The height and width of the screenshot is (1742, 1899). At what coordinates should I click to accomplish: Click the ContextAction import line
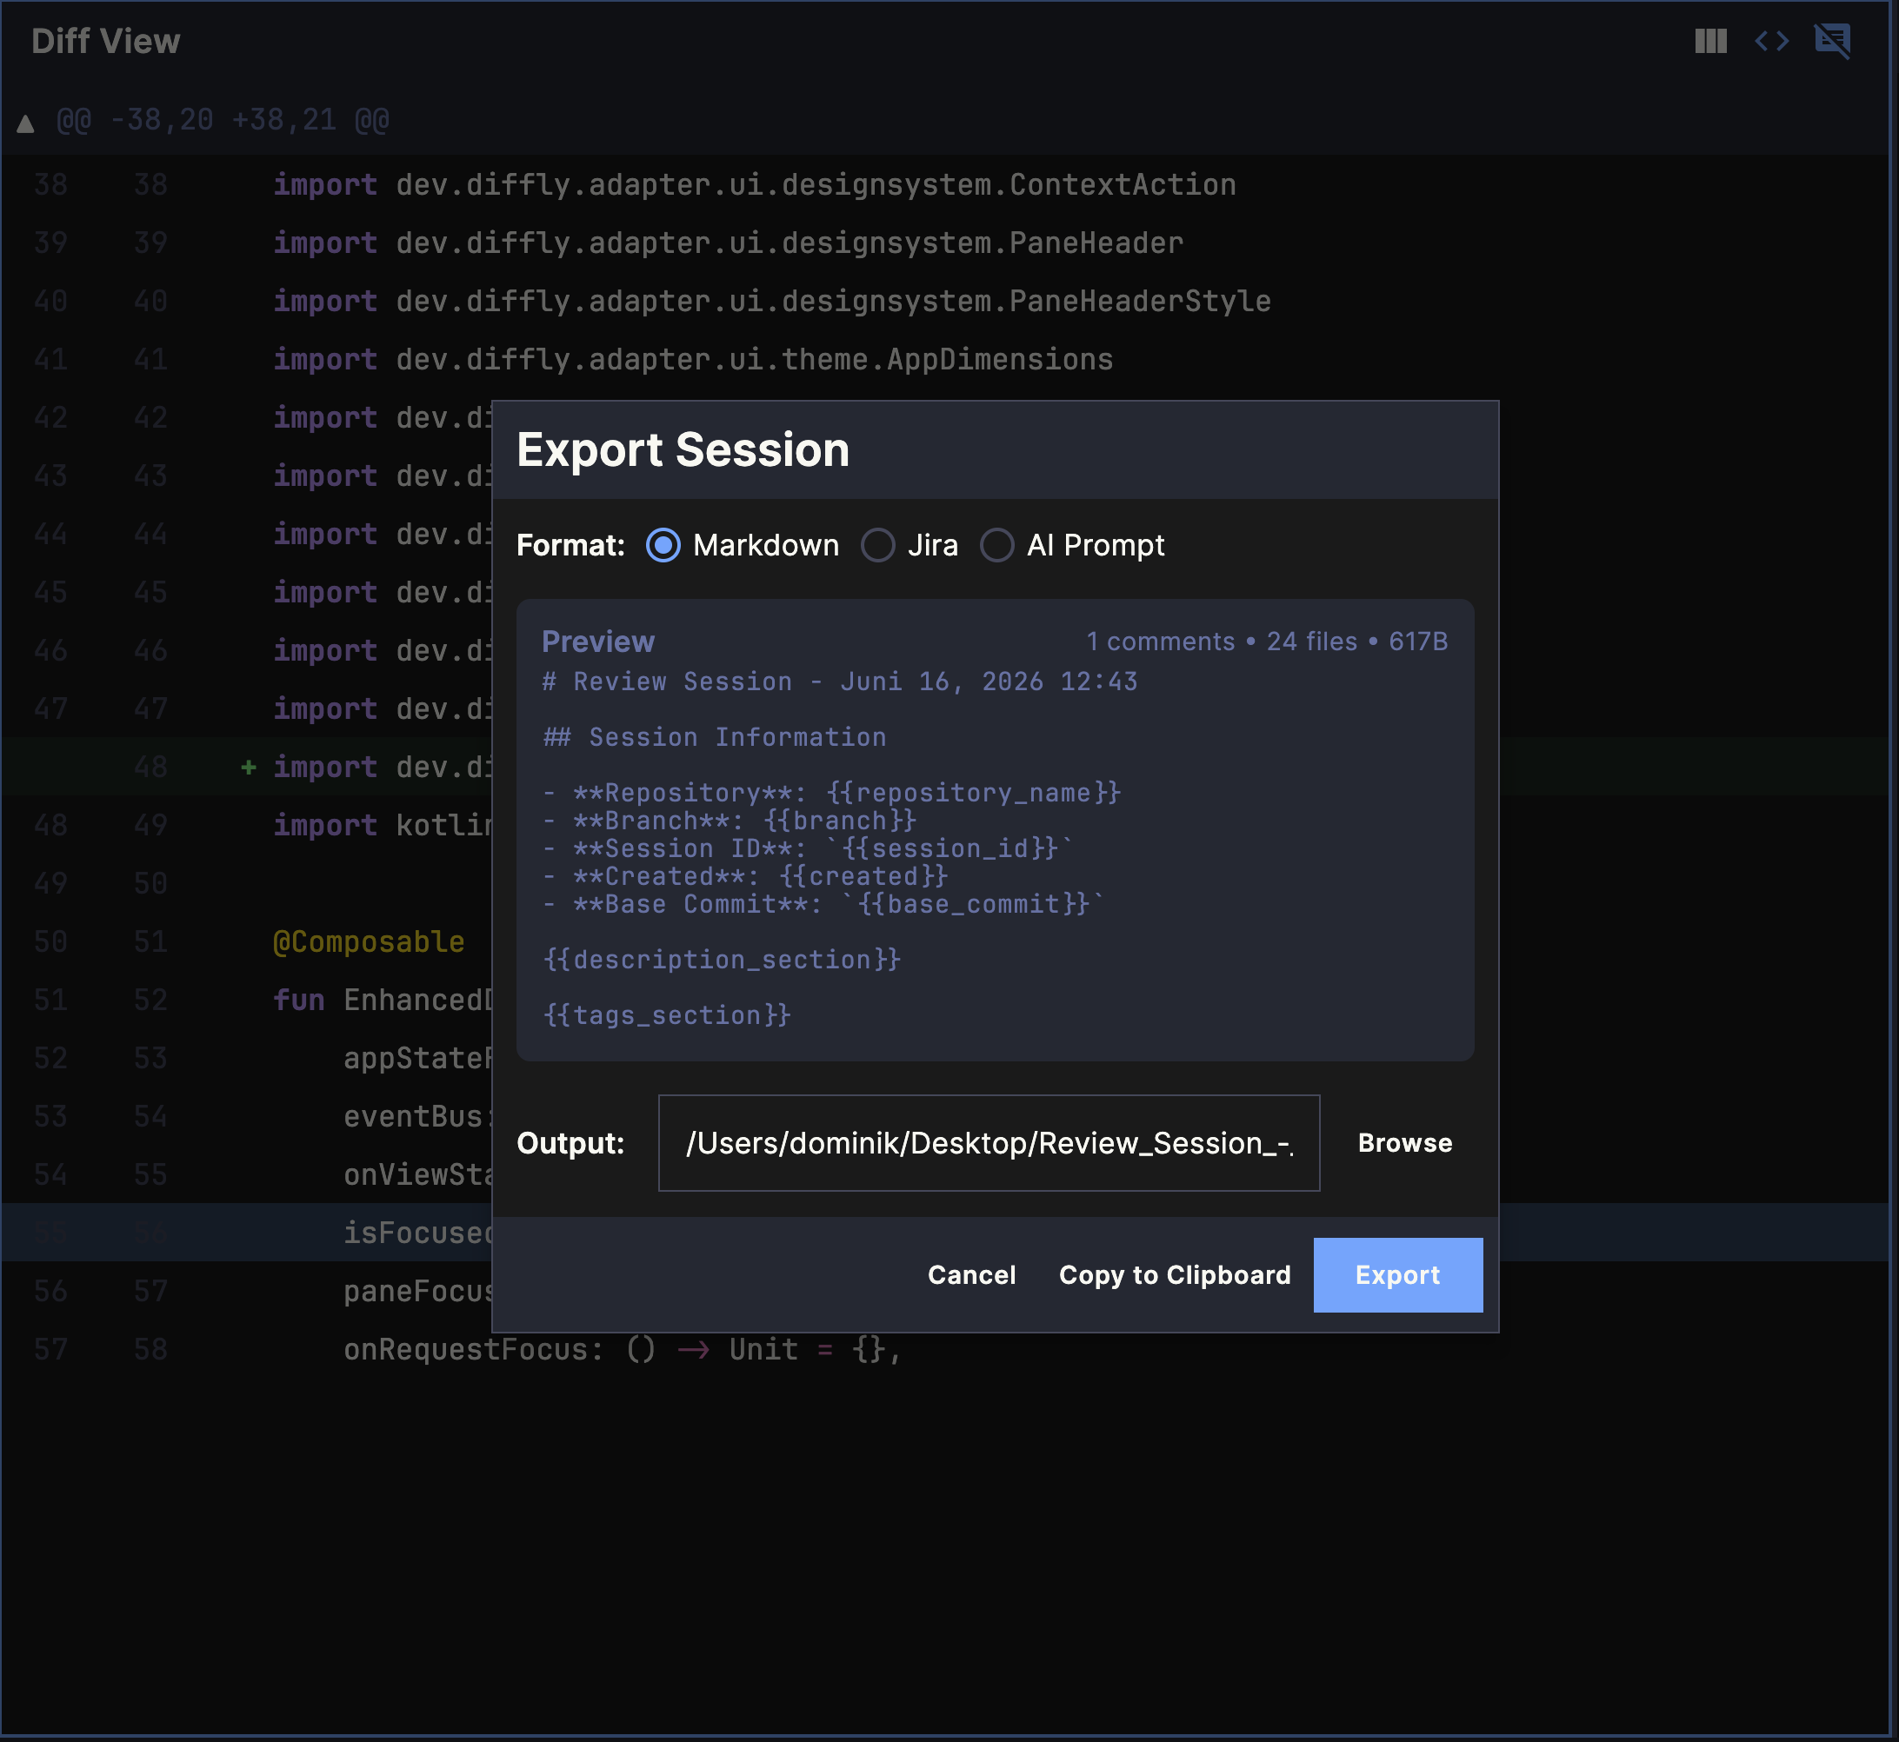pos(755,185)
